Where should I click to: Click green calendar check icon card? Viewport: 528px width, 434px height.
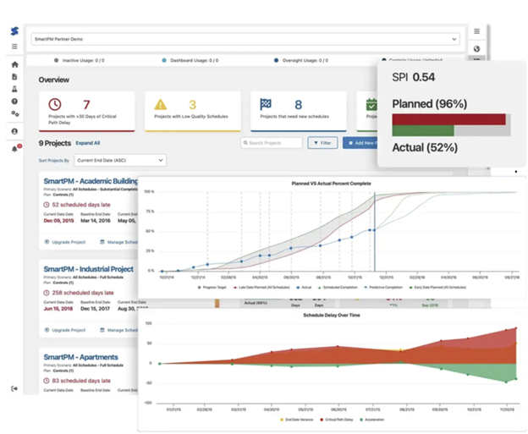(371, 105)
